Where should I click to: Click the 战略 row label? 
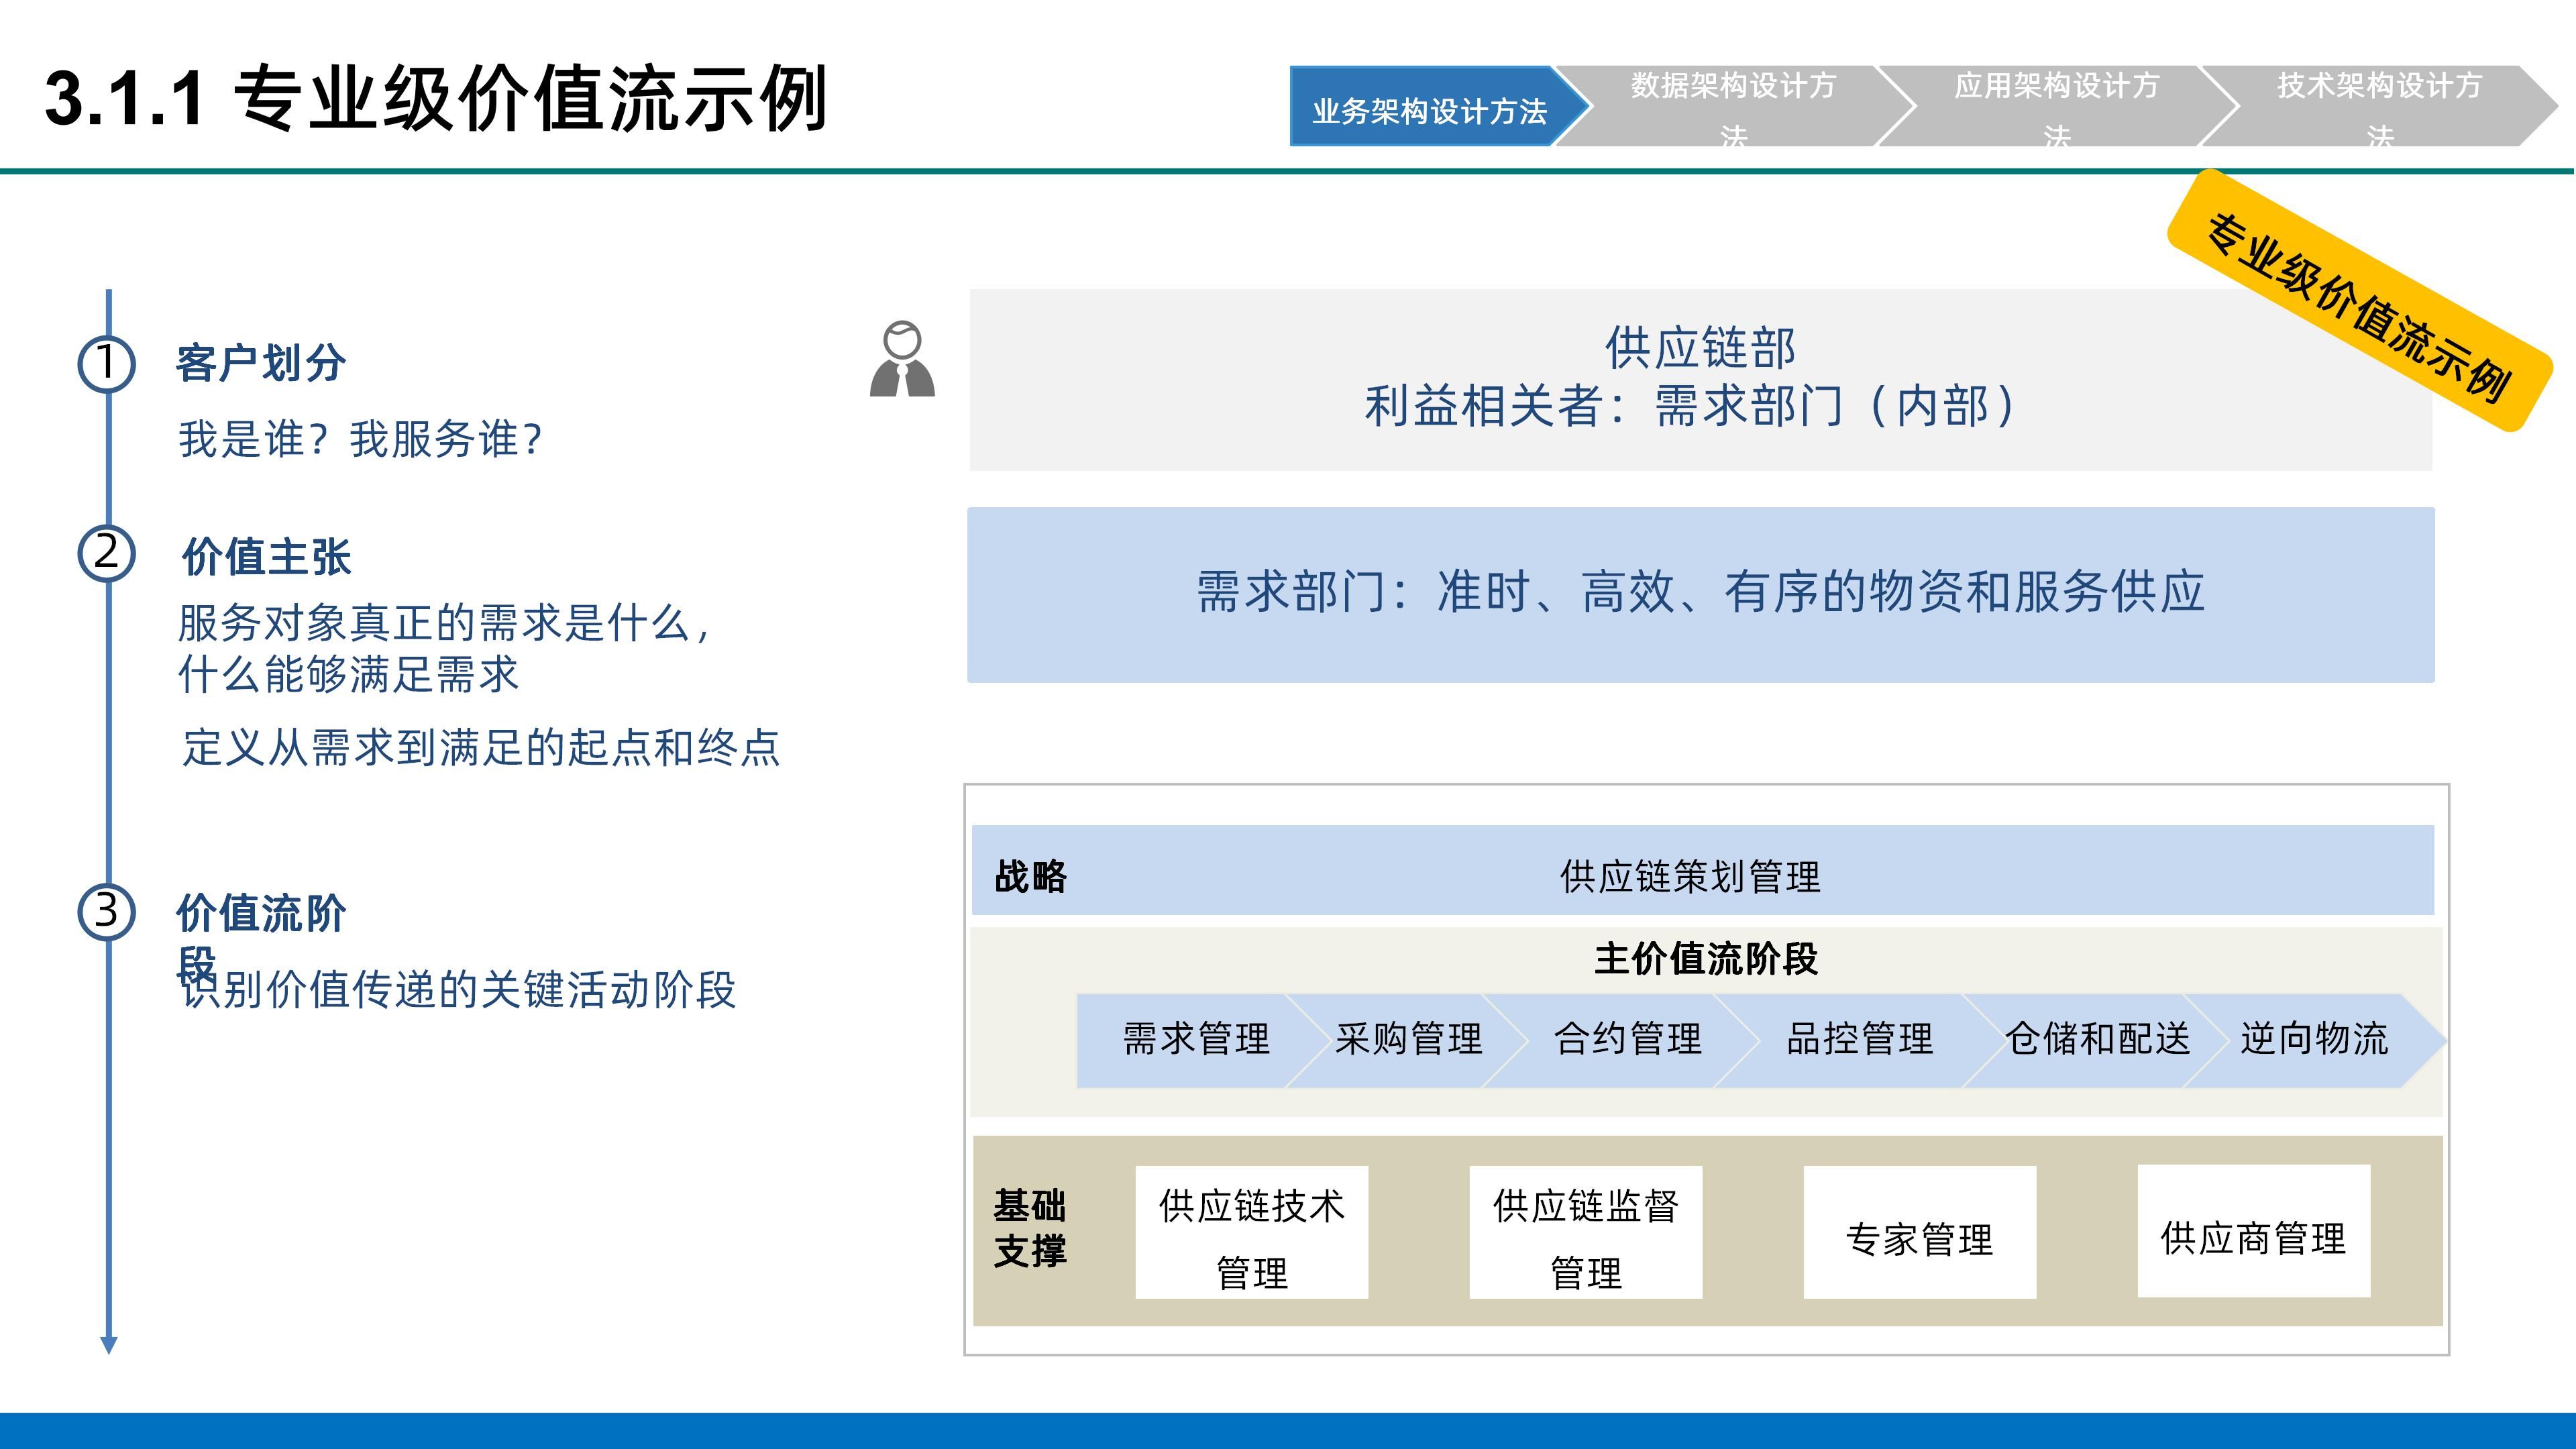(1030, 876)
